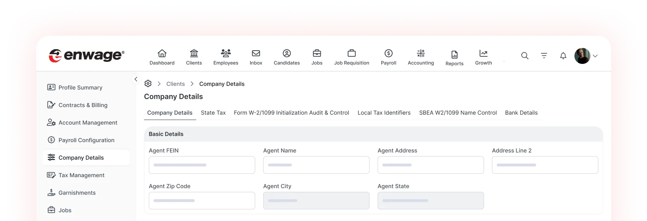
Task: Select Garnishments in the sidebar
Action: [77, 193]
